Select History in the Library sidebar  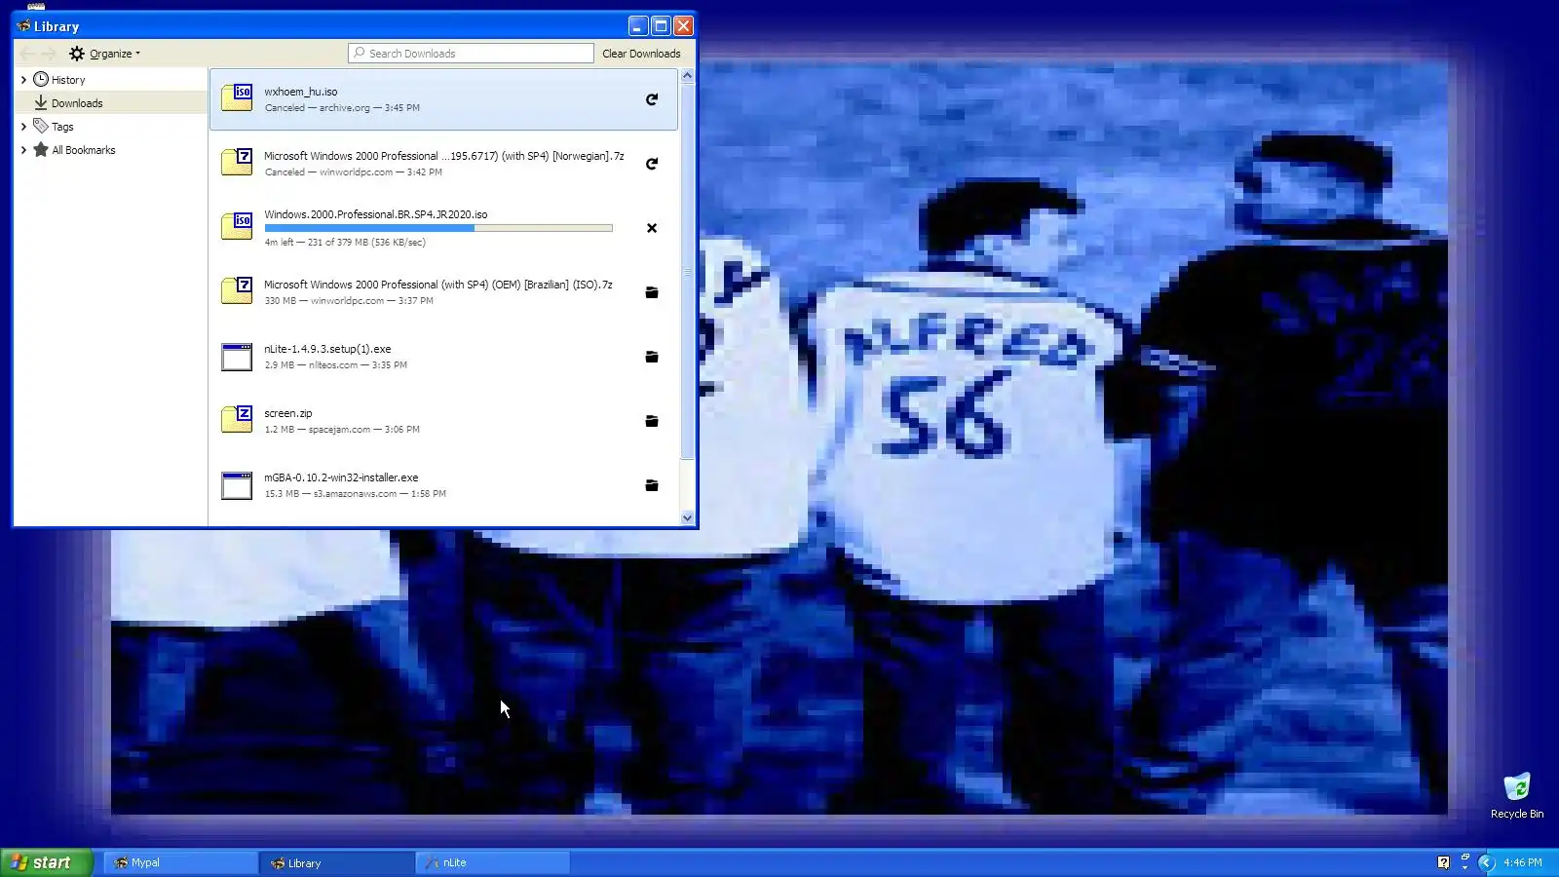[68, 80]
